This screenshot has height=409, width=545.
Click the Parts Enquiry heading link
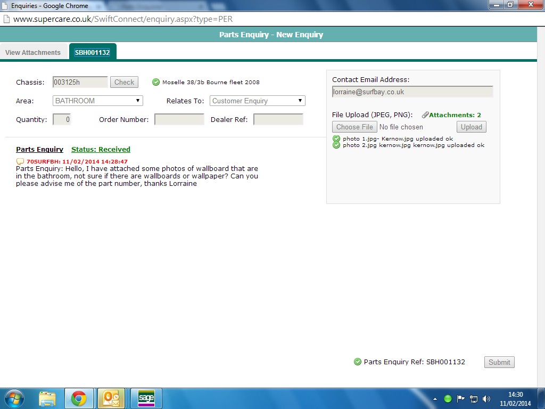point(39,149)
